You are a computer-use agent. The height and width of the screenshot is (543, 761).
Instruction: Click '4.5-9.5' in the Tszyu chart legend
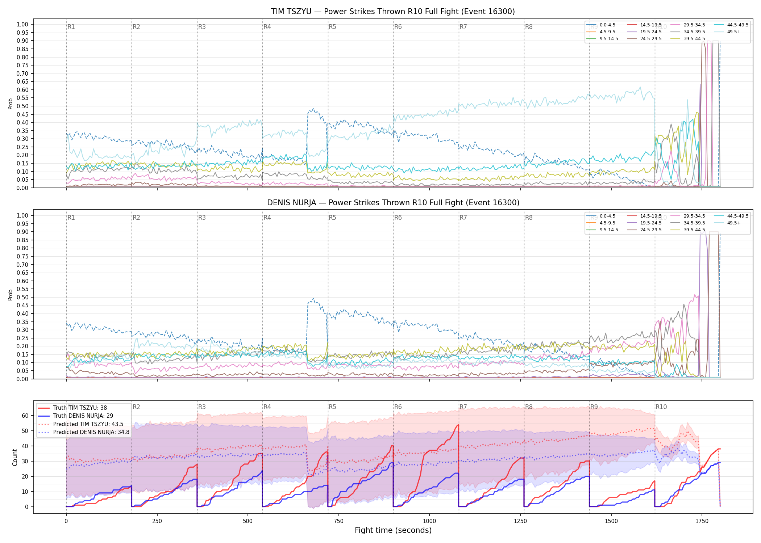point(607,32)
